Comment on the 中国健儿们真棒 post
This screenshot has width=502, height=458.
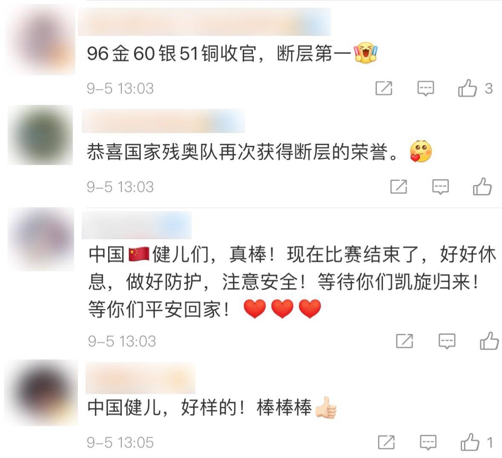pos(447,341)
